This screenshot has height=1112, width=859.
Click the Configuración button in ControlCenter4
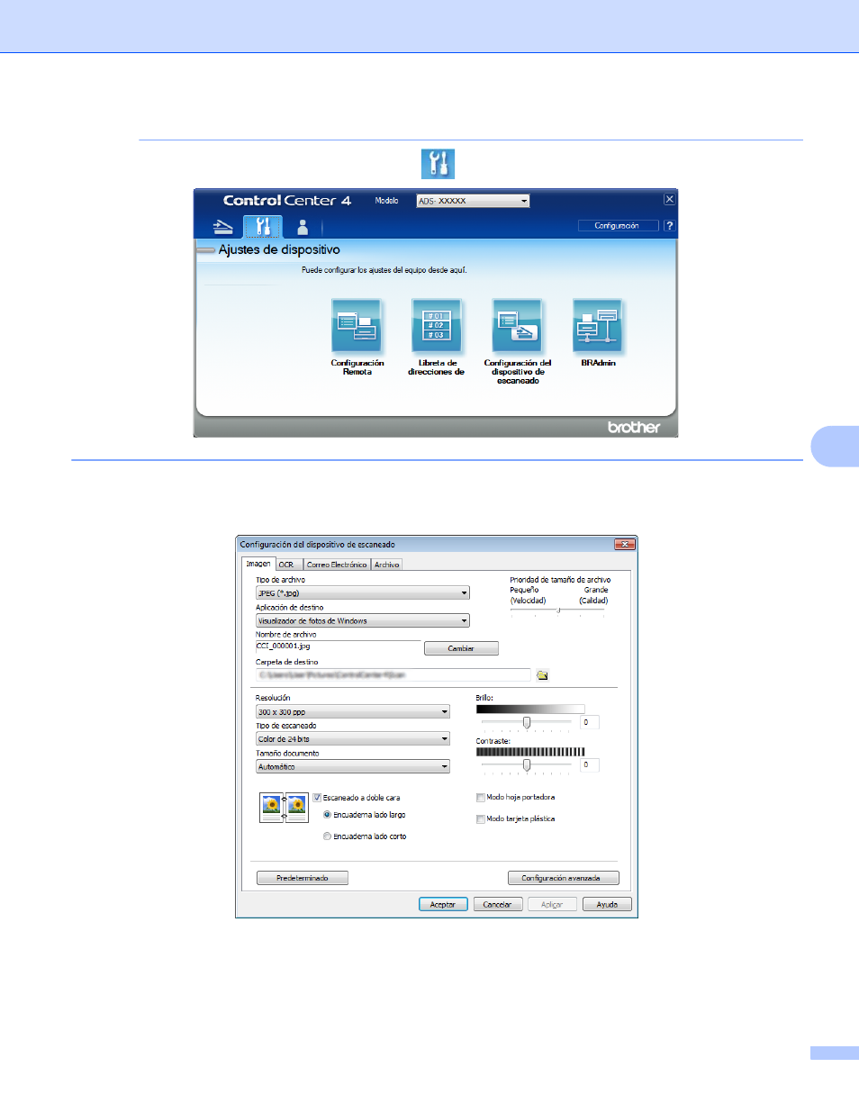617,226
